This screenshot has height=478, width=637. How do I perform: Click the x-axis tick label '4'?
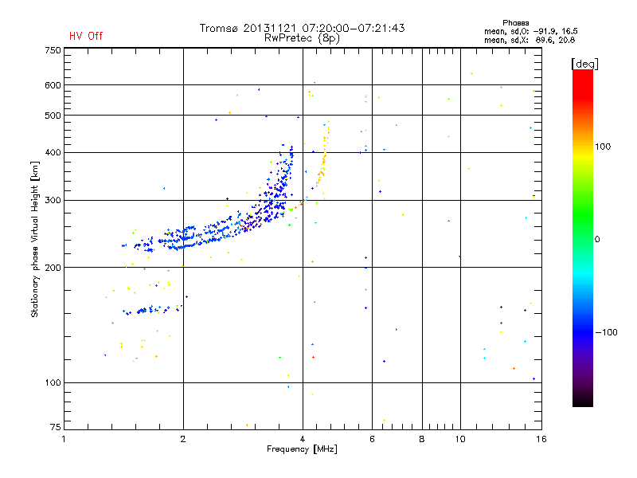coord(303,439)
